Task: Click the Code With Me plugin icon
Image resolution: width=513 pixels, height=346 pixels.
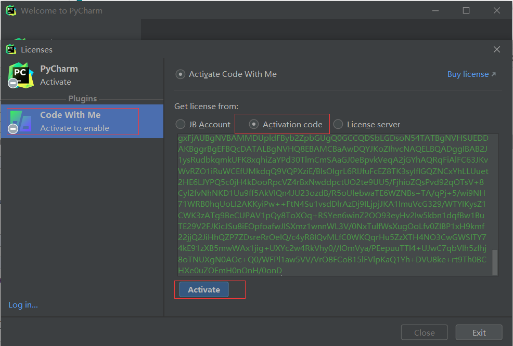Action: (21, 122)
